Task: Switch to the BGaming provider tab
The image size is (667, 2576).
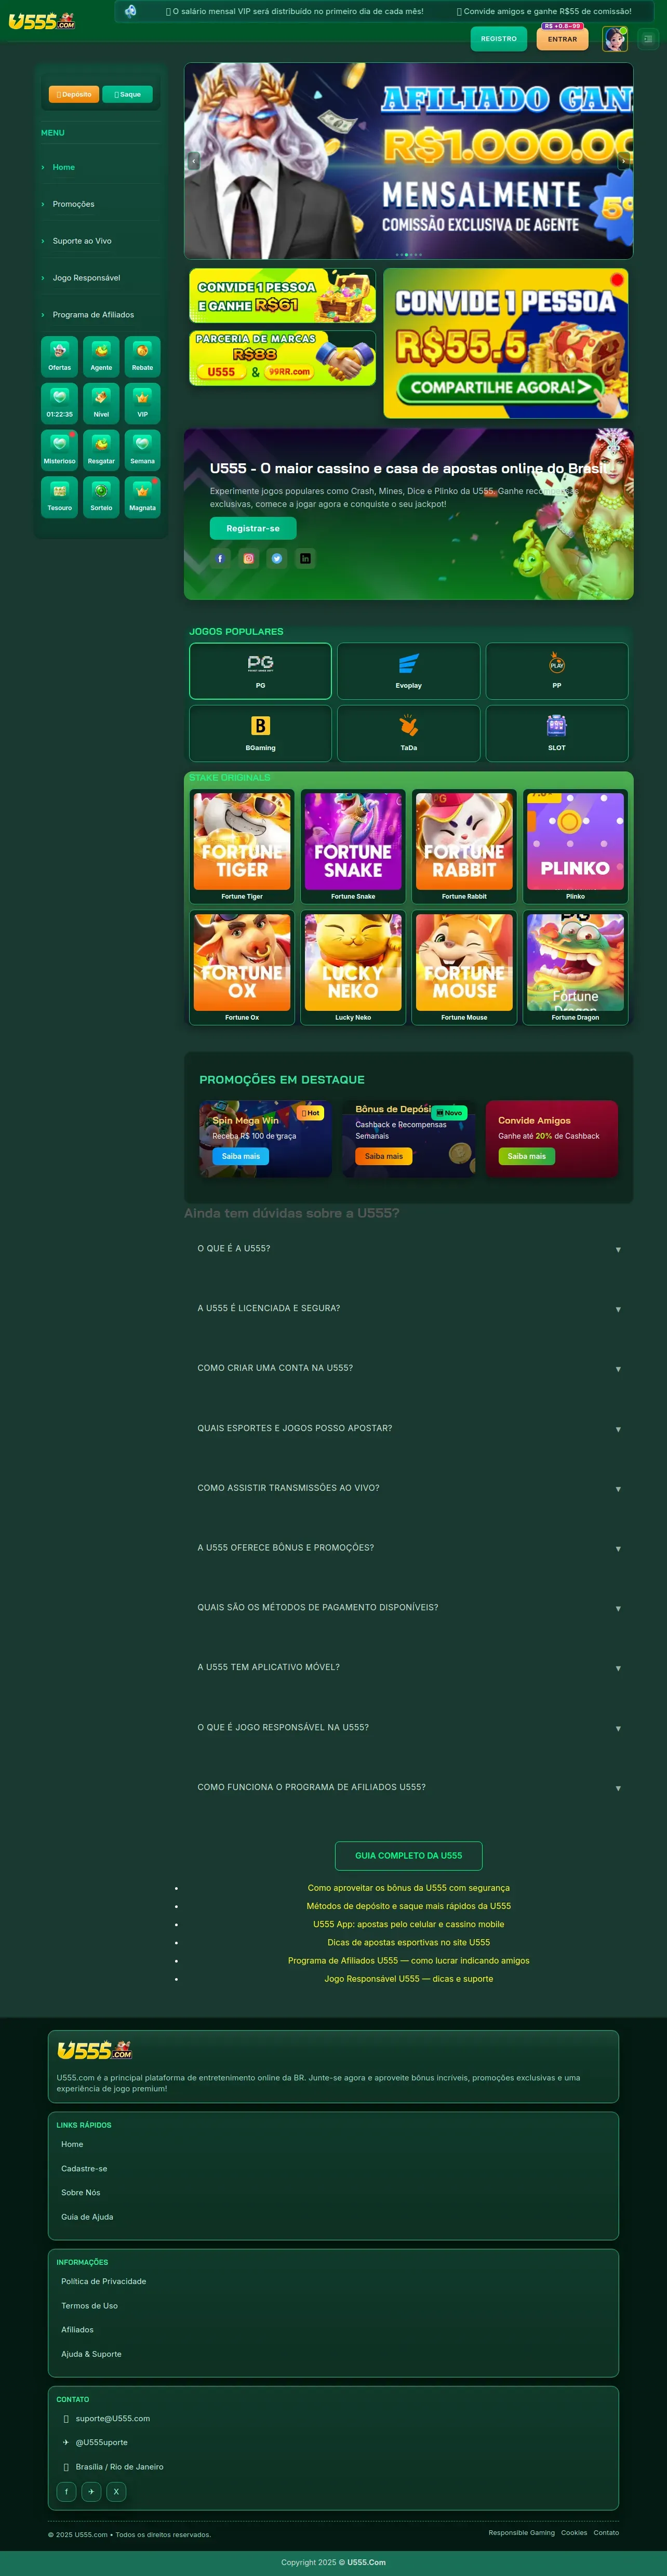Action: (x=260, y=733)
